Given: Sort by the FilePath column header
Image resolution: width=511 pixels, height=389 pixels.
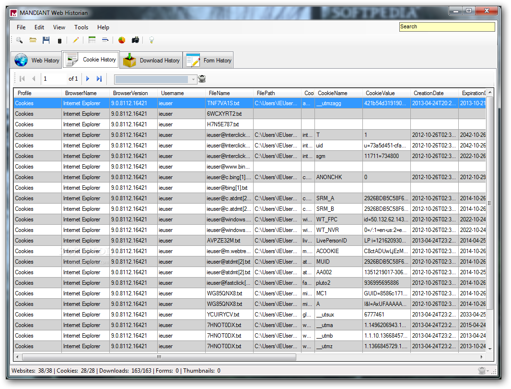Looking at the screenshot, I should pyautogui.click(x=277, y=93).
